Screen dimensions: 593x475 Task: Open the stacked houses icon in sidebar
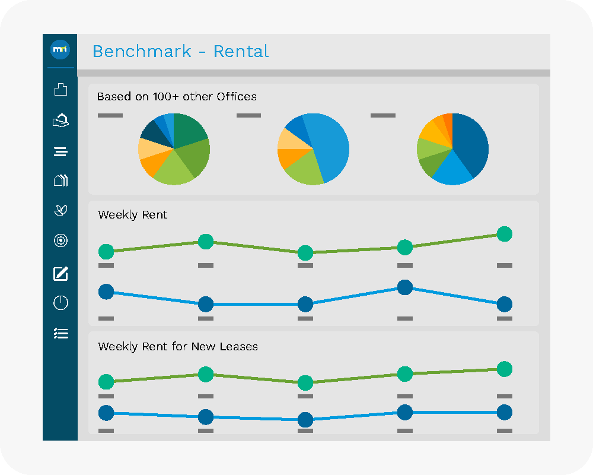pos(60,180)
